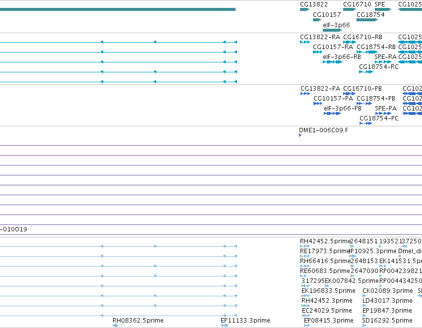Select EST RH42452.5prime
Viewport: 422px width, 328px height.
pos(325,241)
